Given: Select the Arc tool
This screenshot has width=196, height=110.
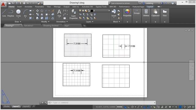Looking at the screenshot, I should (x=25, y=13).
